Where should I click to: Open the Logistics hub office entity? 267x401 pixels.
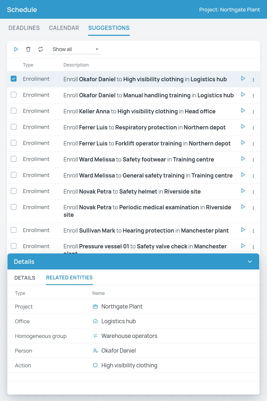[x=119, y=321]
